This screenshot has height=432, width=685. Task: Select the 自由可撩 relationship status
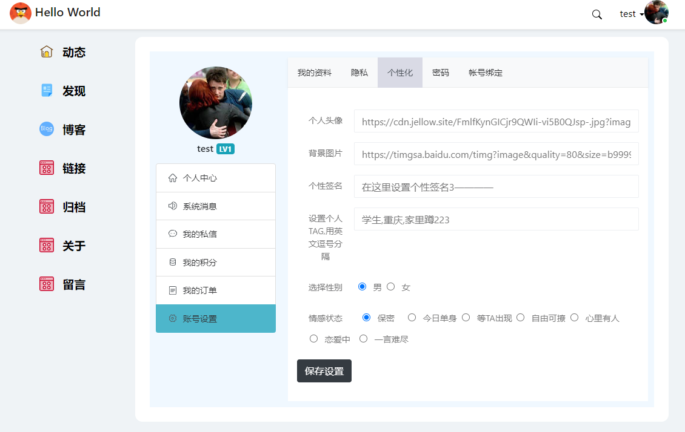click(x=520, y=318)
